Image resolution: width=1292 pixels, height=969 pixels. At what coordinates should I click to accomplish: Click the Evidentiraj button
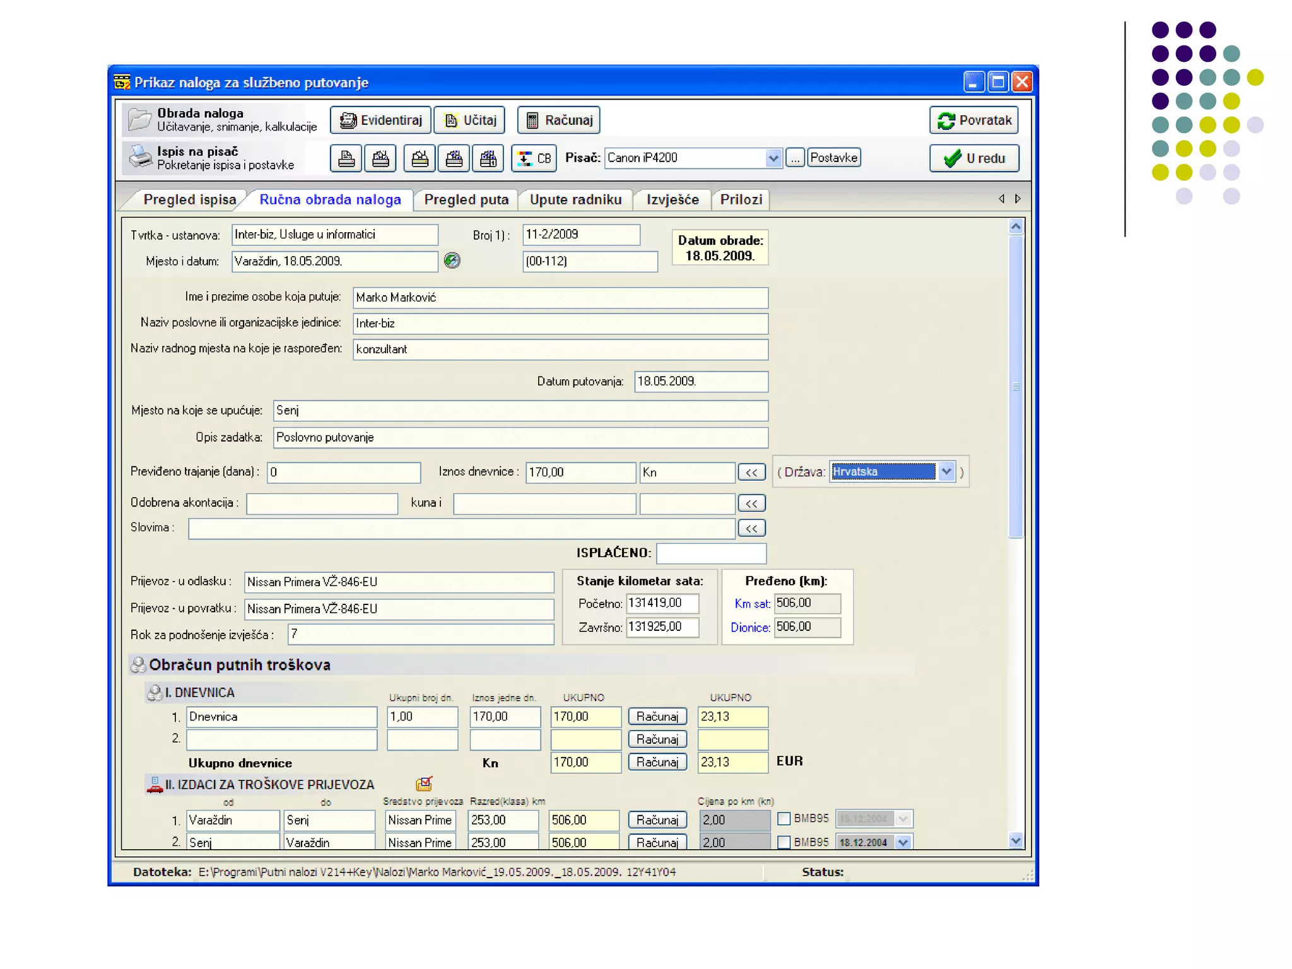coord(380,120)
